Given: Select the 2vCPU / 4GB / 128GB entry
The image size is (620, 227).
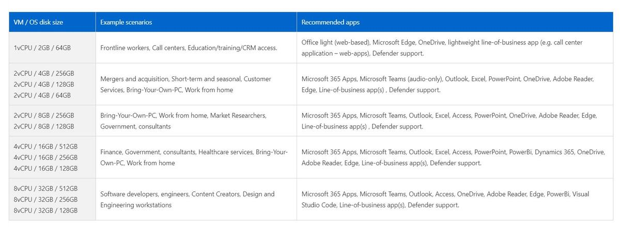Looking at the screenshot, I should click(x=44, y=84).
